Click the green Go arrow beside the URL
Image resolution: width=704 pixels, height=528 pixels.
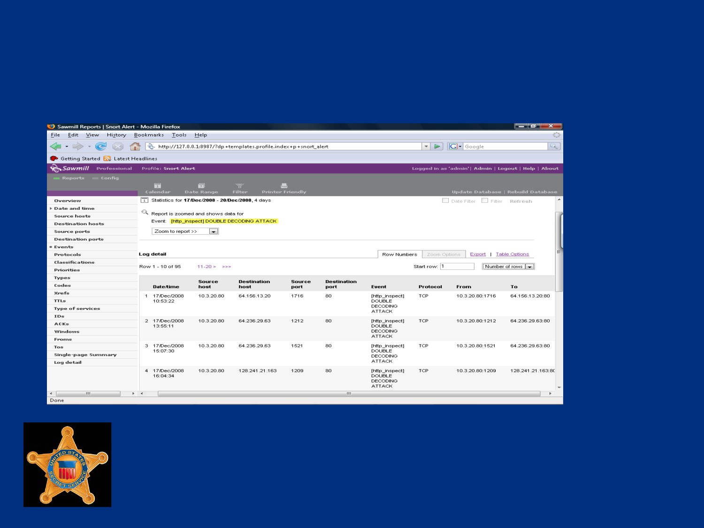[437, 146]
